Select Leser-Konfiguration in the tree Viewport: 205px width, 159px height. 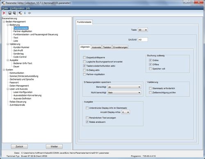point(23,92)
